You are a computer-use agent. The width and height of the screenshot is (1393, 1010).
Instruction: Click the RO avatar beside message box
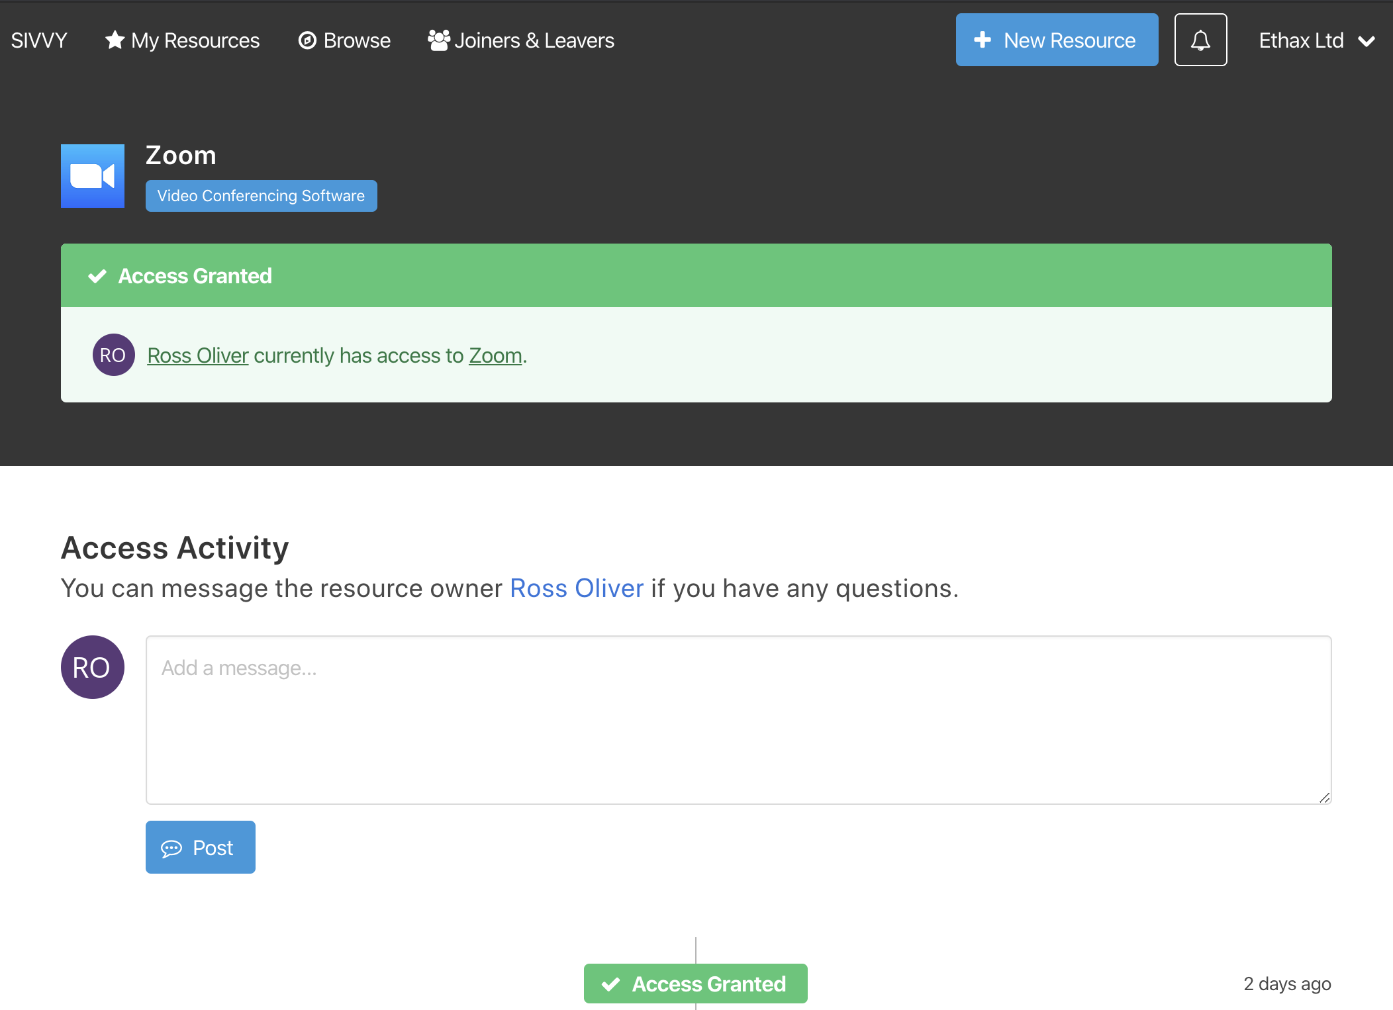[x=93, y=667]
